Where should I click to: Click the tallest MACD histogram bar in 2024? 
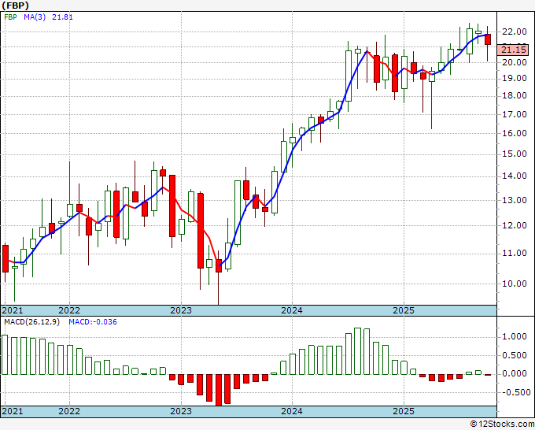coord(357,351)
